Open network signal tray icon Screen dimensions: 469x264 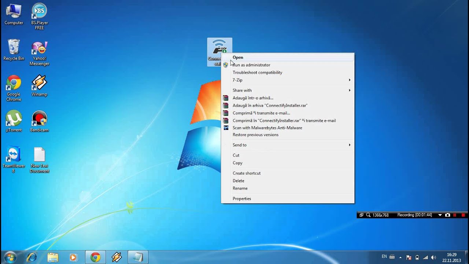[x=425, y=257]
